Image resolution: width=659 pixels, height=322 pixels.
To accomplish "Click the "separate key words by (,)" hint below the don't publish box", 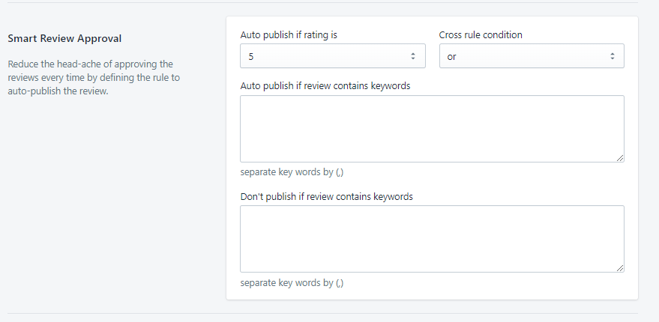I will [x=292, y=283].
